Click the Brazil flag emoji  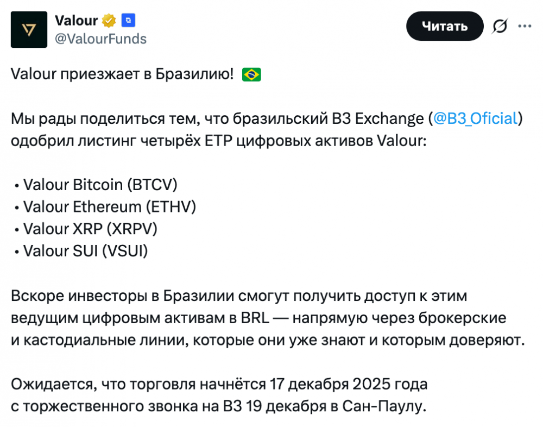point(251,74)
